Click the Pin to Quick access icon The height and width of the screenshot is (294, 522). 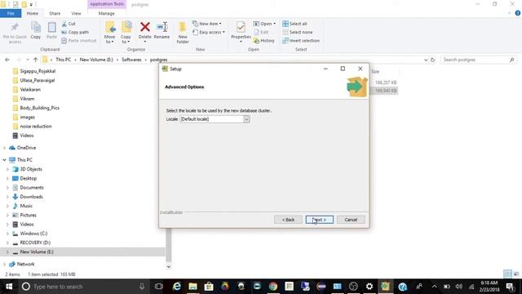point(15,27)
